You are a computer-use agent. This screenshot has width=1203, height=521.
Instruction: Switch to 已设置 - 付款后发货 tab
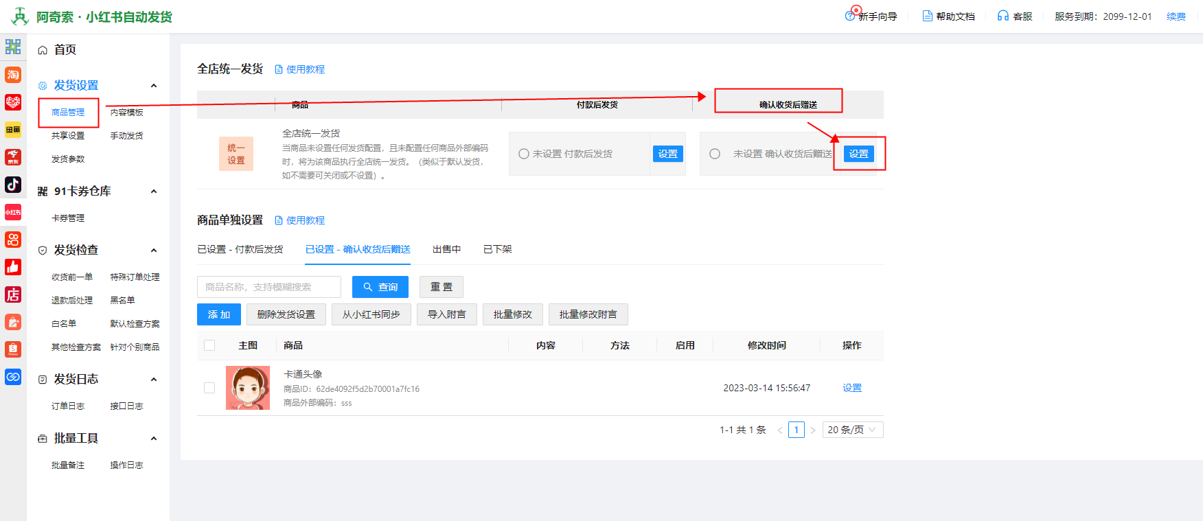pos(240,249)
